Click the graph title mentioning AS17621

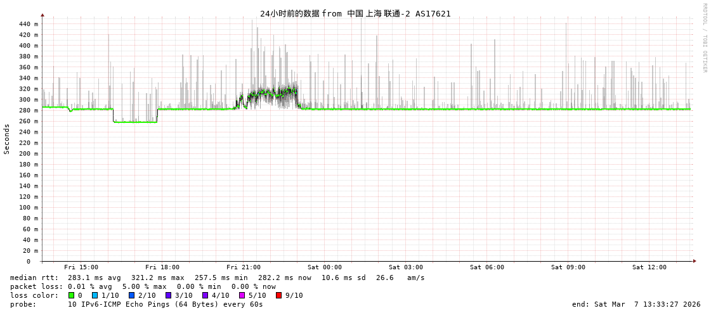[x=355, y=13]
